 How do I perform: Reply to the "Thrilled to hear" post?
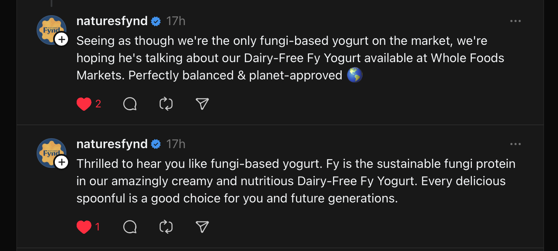coord(130,227)
